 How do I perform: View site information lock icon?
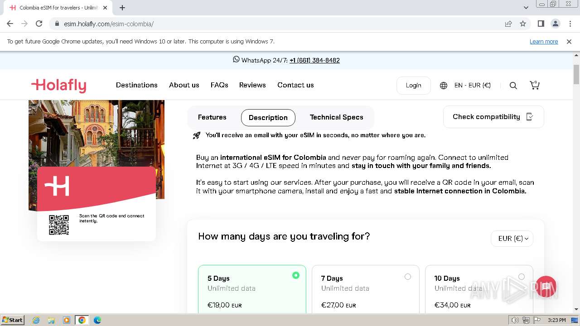pos(57,24)
